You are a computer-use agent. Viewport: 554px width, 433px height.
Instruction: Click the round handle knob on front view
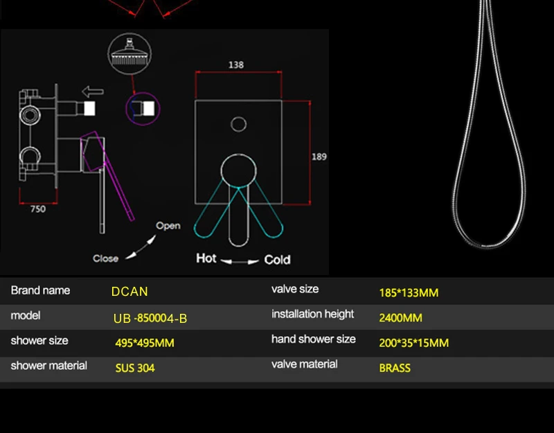(x=238, y=170)
